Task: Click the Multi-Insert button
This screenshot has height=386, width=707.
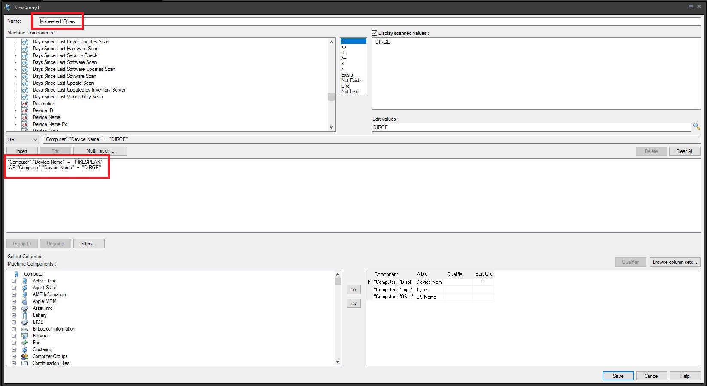Action: click(x=100, y=151)
